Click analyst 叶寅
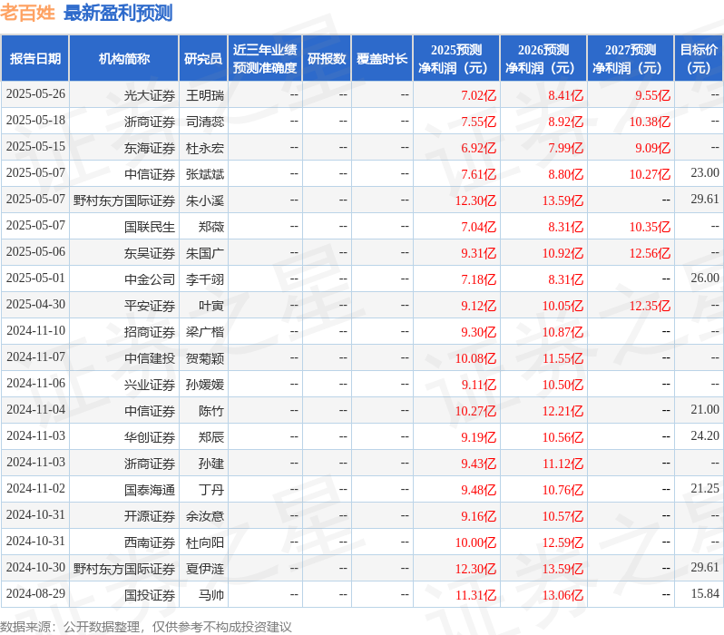This screenshot has height=635, width=724. (x=211, y=307)
